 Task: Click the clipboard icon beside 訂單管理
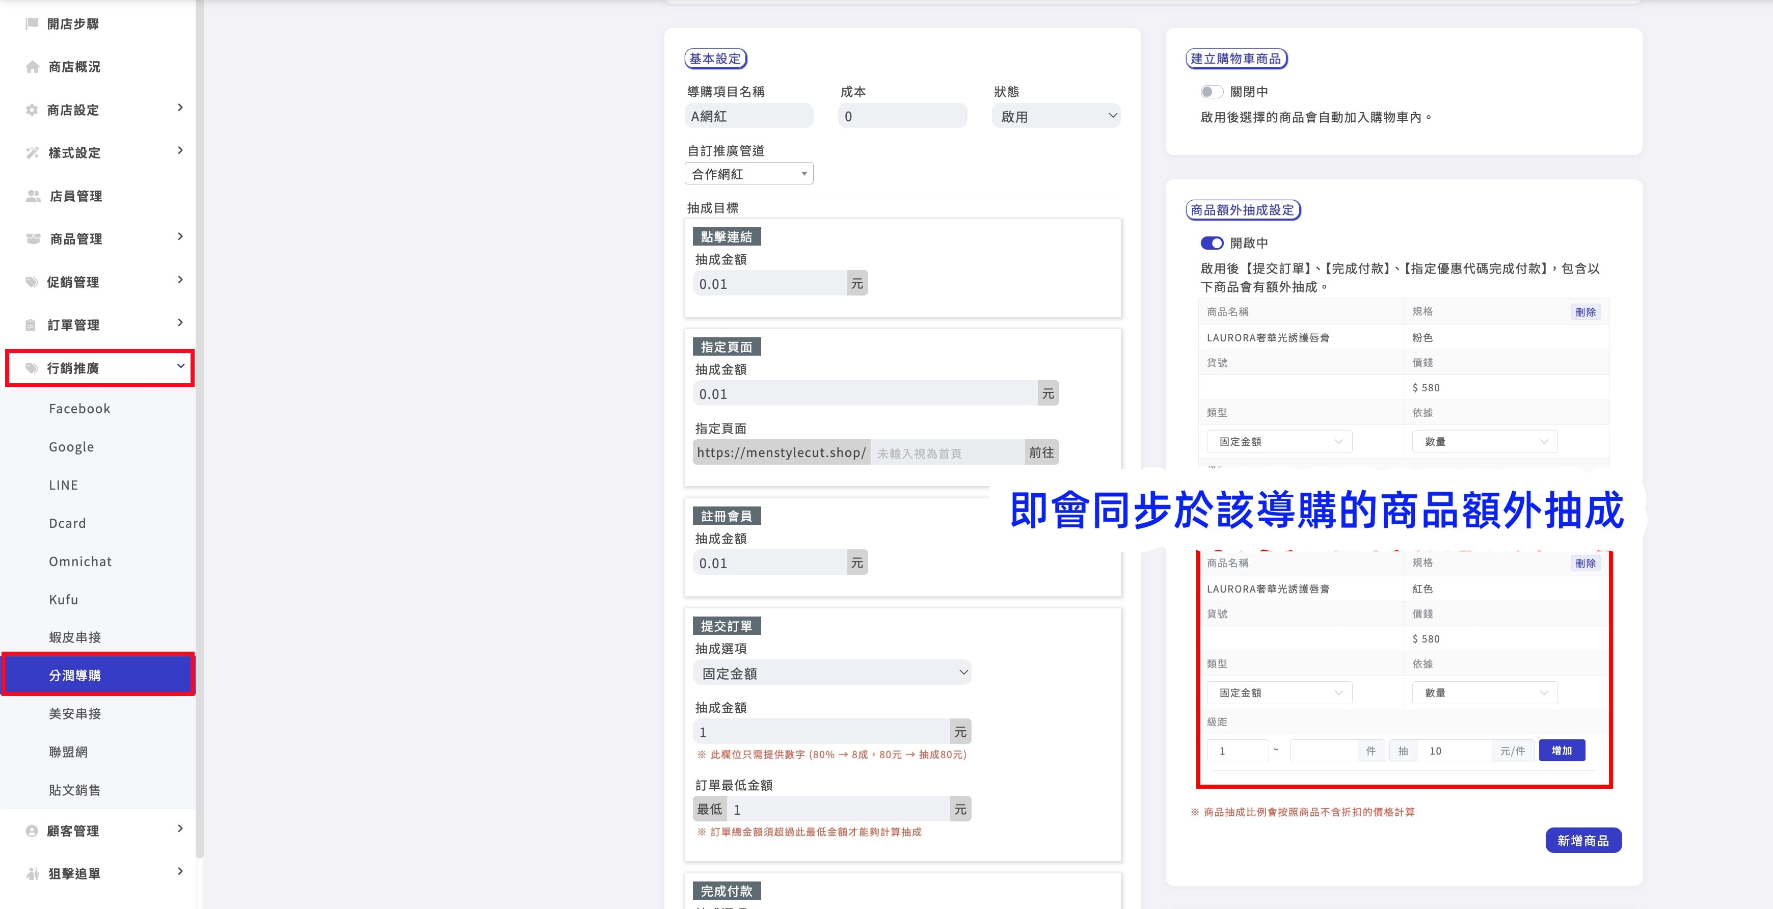(x=30, y=325)
